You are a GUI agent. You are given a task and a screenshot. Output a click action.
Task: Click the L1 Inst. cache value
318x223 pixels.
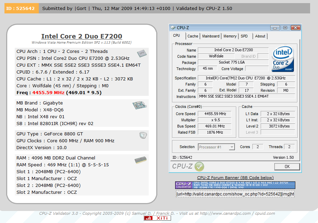pyautogui.click(x=278, y=120)
